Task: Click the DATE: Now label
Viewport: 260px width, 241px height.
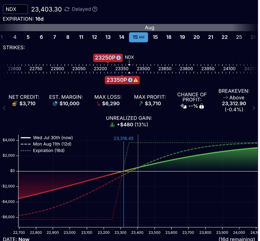Action: pos(16,239)
